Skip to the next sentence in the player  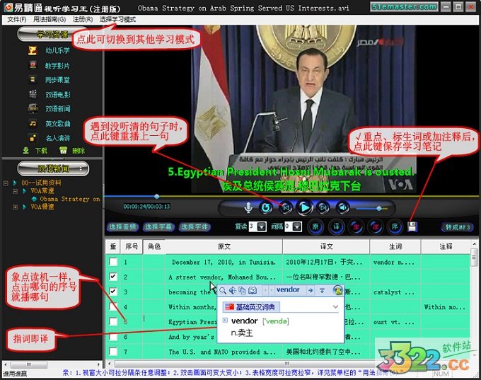[323, 208]
